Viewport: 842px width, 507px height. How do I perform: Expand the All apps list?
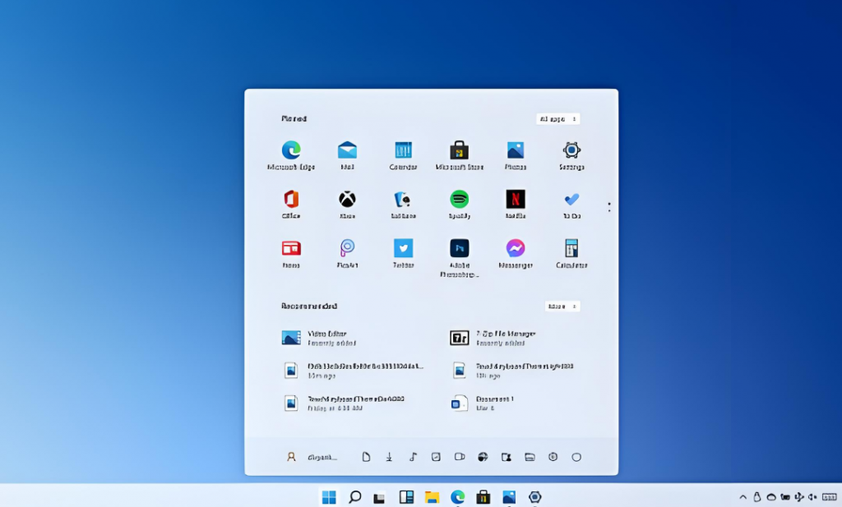[x=557, y=119]
